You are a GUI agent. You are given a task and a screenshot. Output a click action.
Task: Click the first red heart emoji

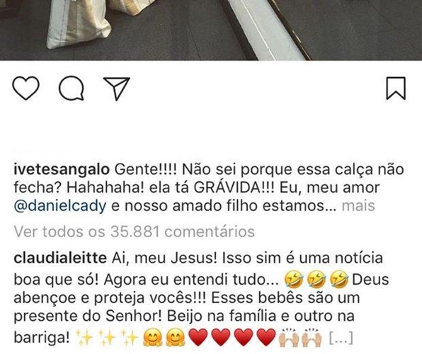tap(198, 337)
